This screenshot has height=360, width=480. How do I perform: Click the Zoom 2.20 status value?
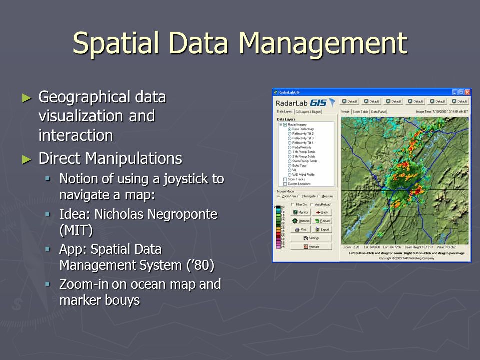351,247
